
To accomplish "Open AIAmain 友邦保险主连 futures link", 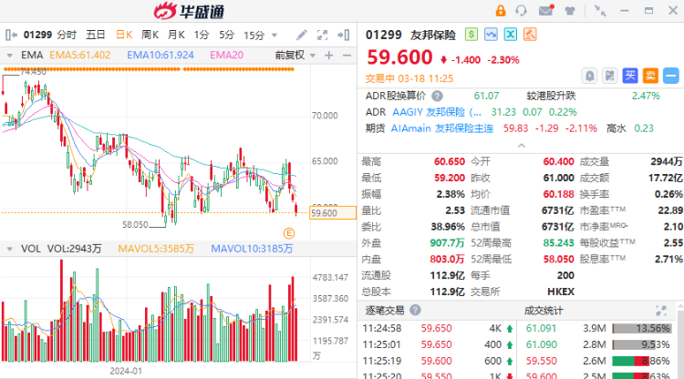I will pyautogui.click(x=442, y=128).
